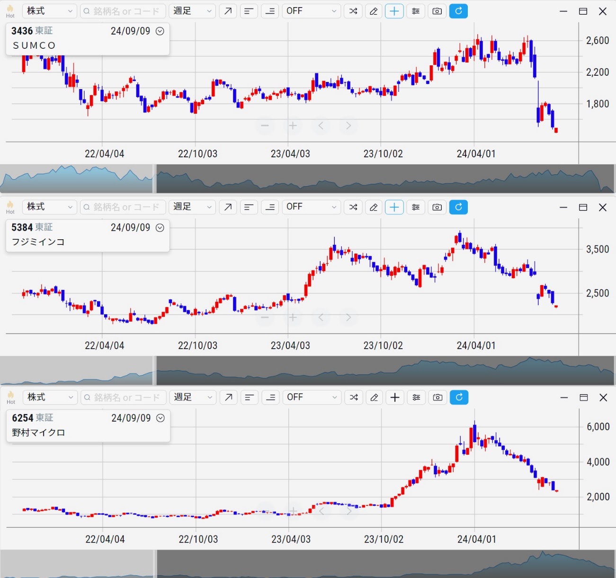Image resolution: width=616 pixels, height=578 pixels.
Task: Open the 株式 dropdown in SUMCO chart
Action: [x=49, y=11]
